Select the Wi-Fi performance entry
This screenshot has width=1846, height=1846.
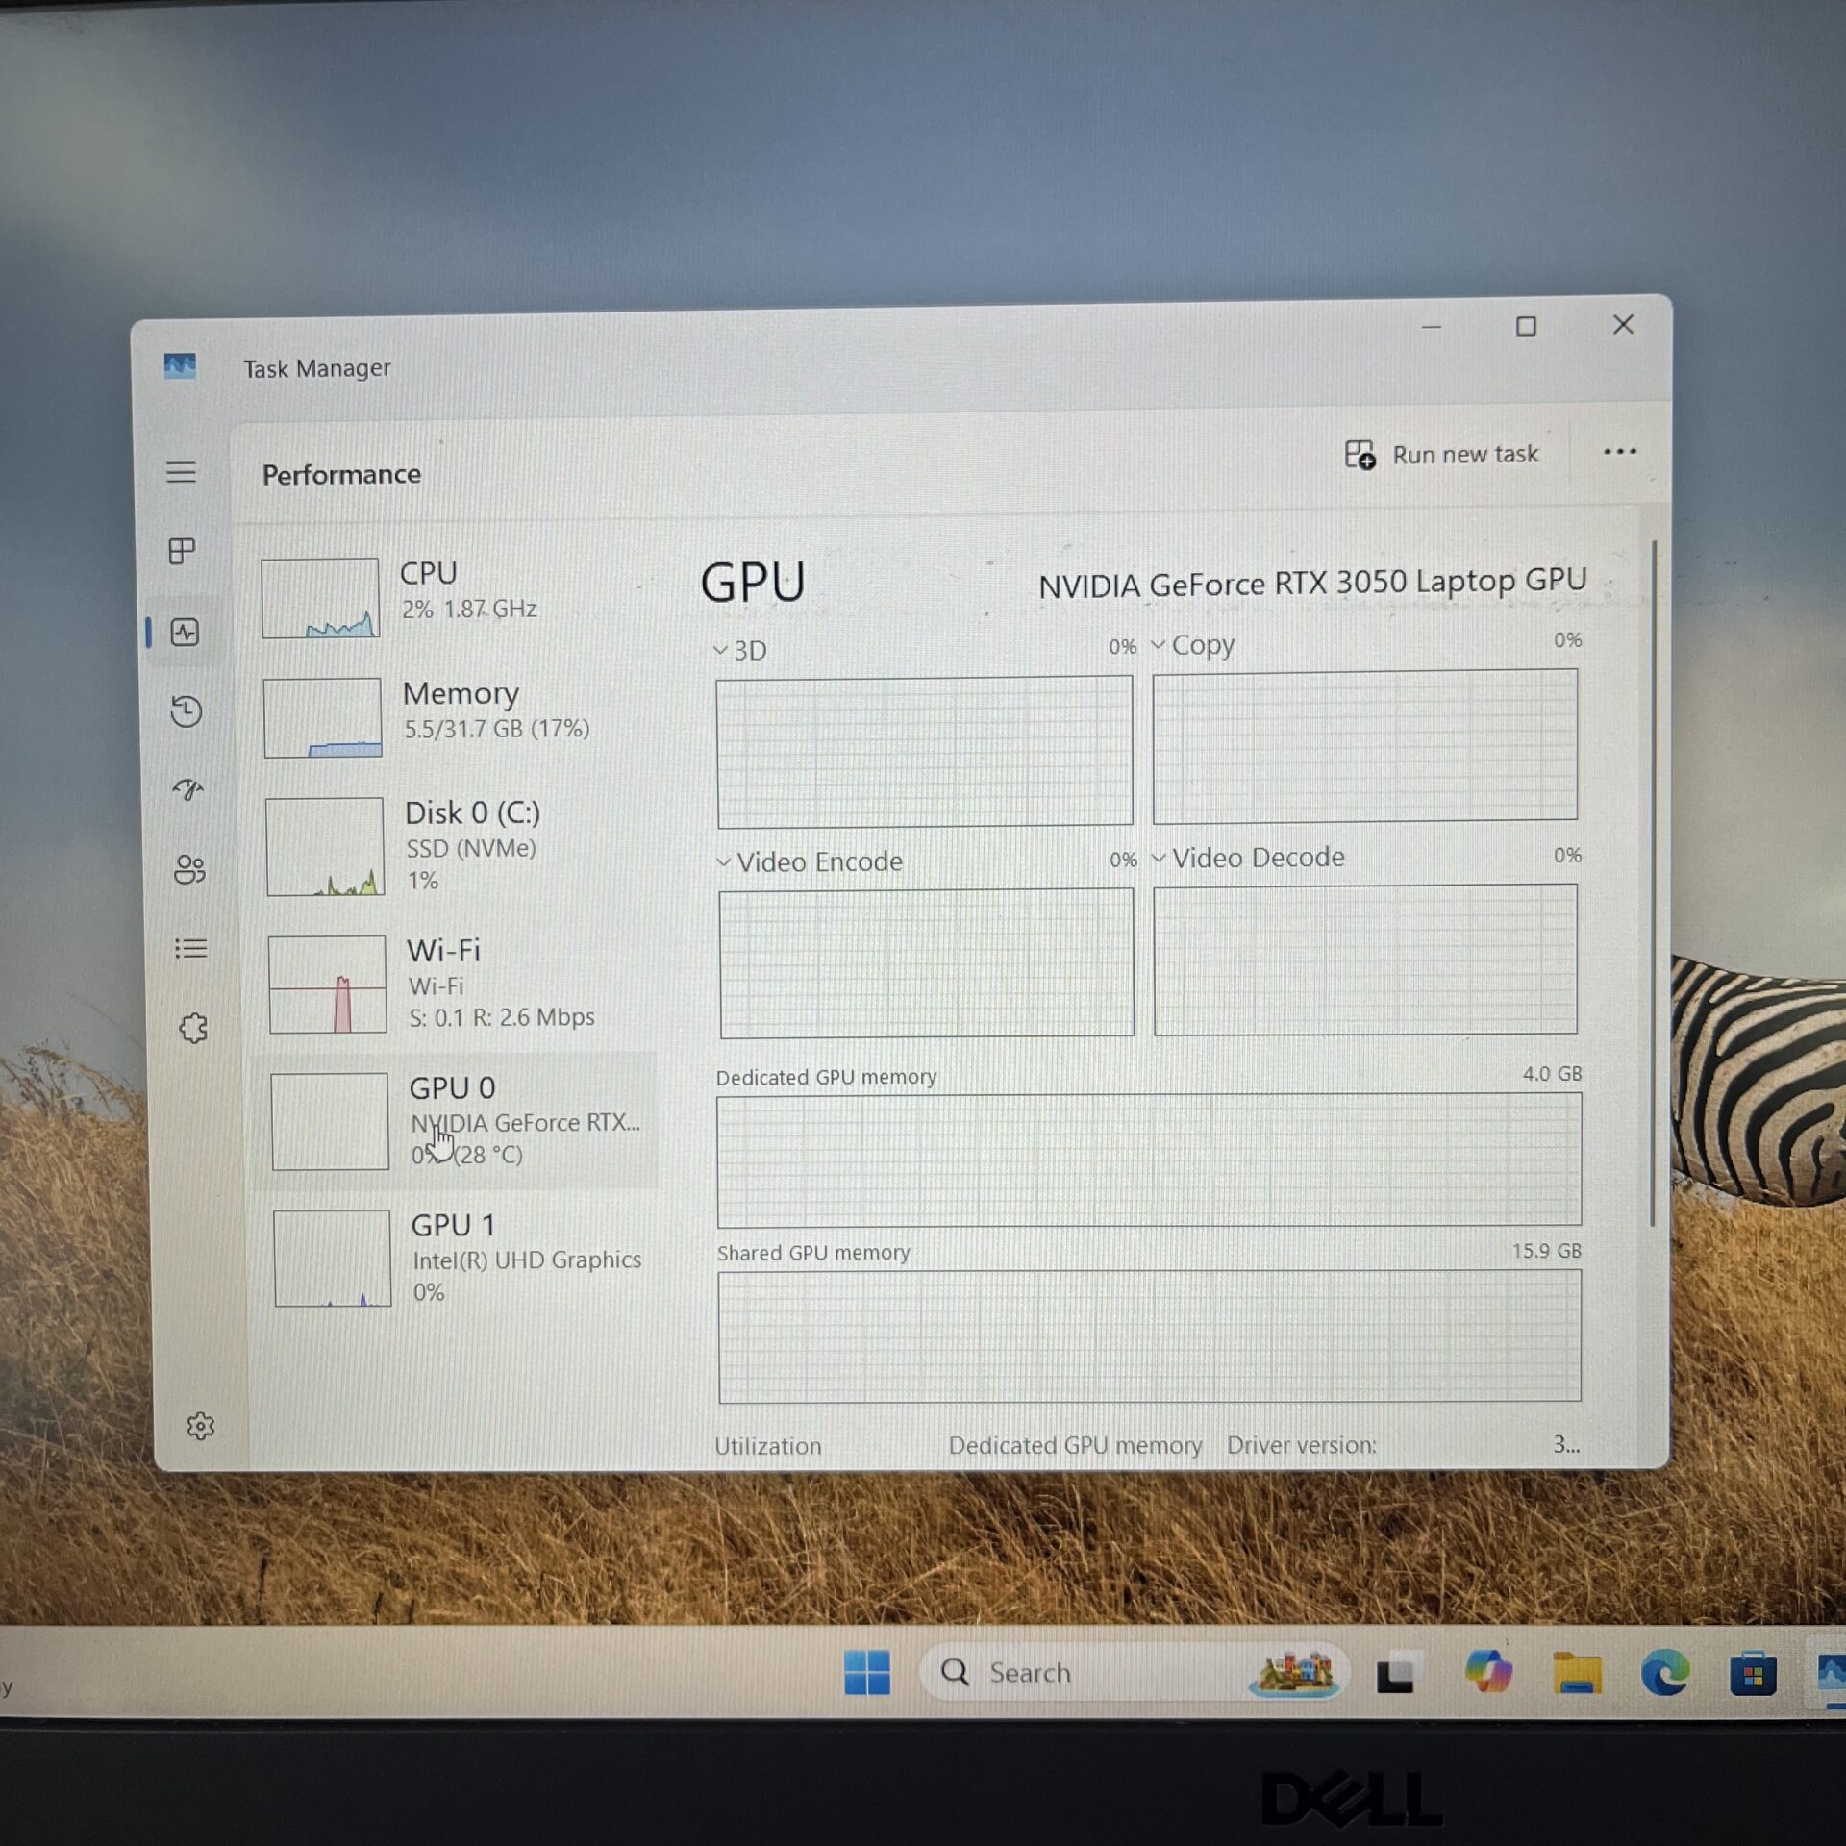point(458,984)
